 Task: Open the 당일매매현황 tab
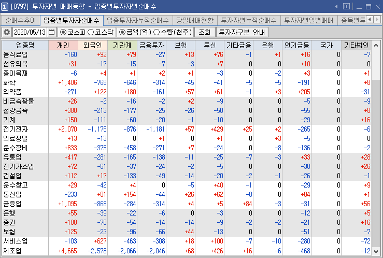(x=195, y=20)
